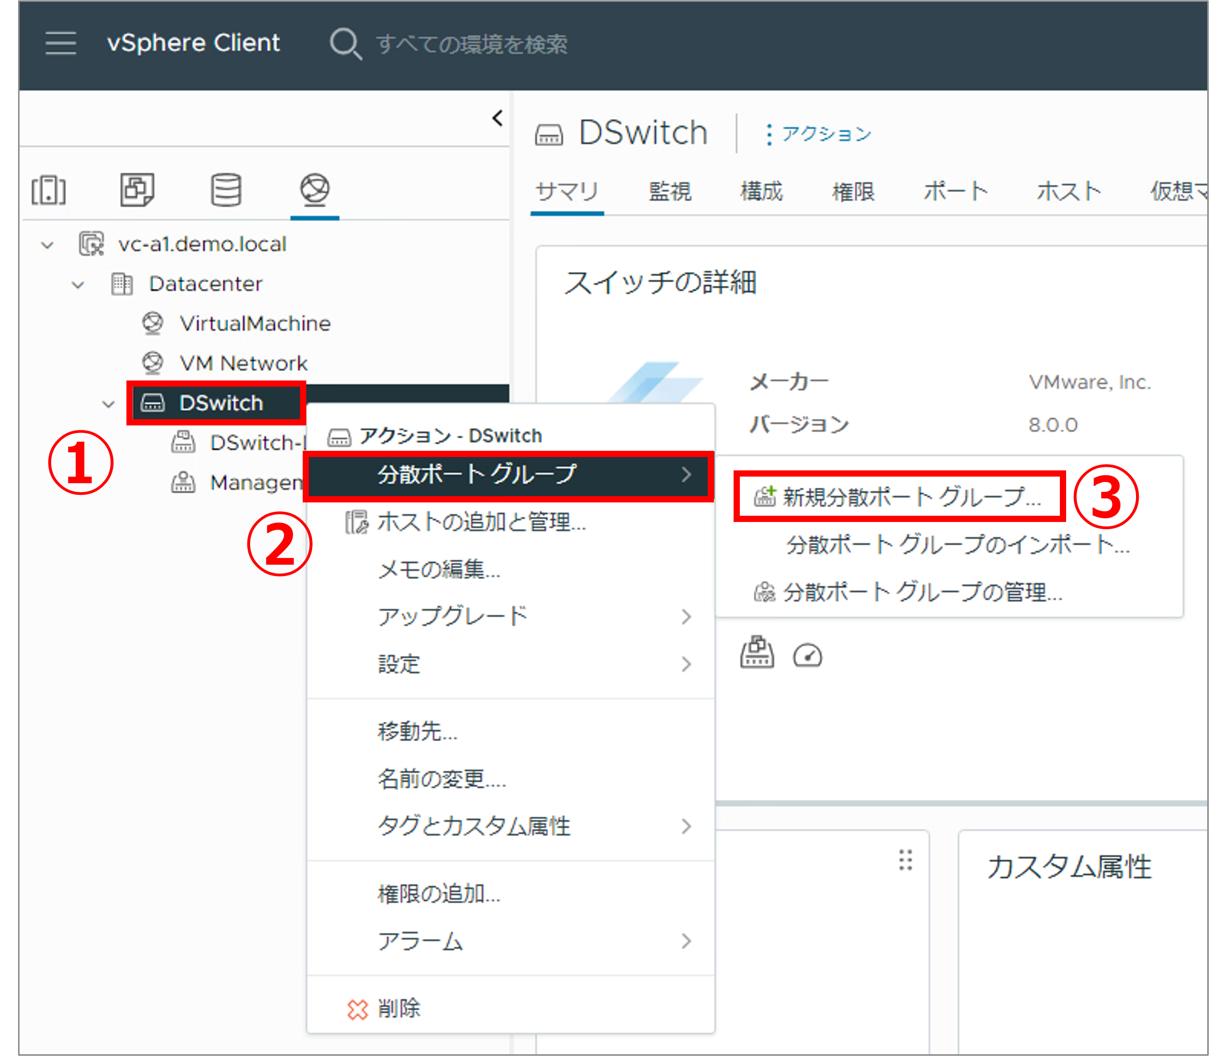1209x1056 pixels.
Task: Click the search all environments field
Action: click(471, 44)
